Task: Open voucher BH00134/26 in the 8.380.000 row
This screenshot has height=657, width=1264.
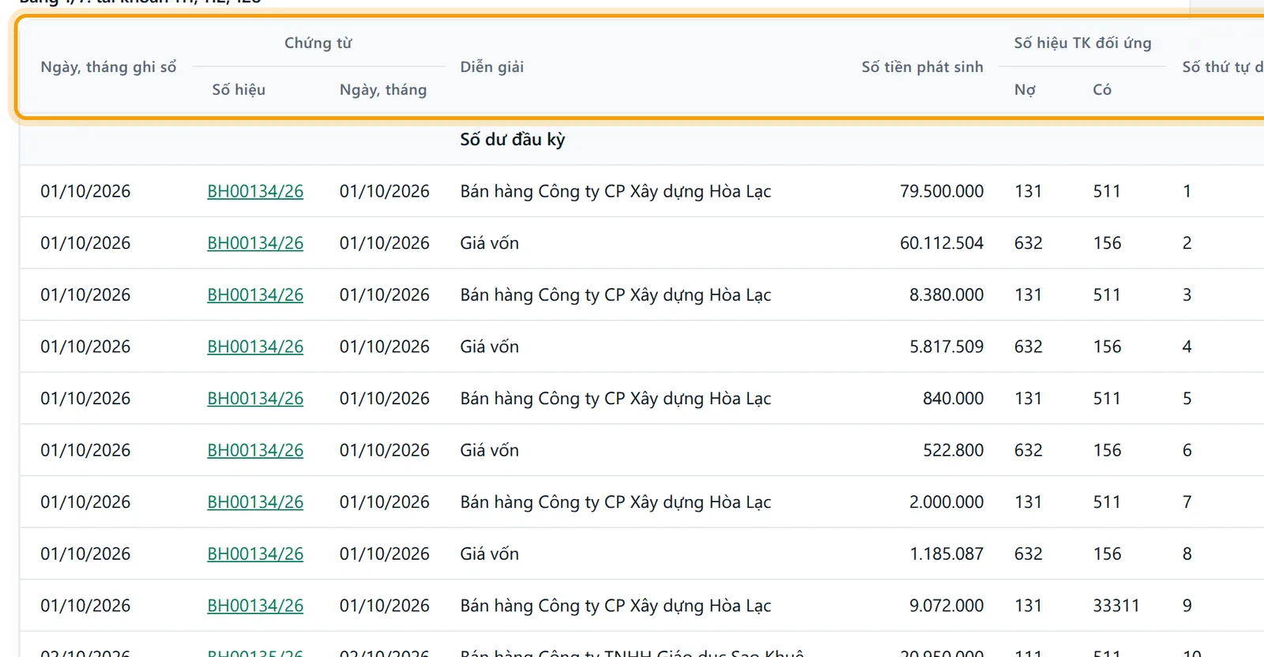Action: point(255,295)
